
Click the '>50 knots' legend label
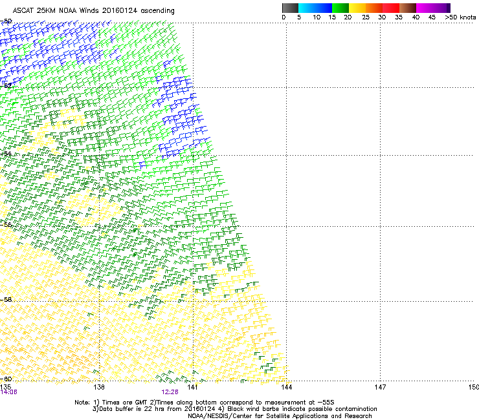point(460,17)
